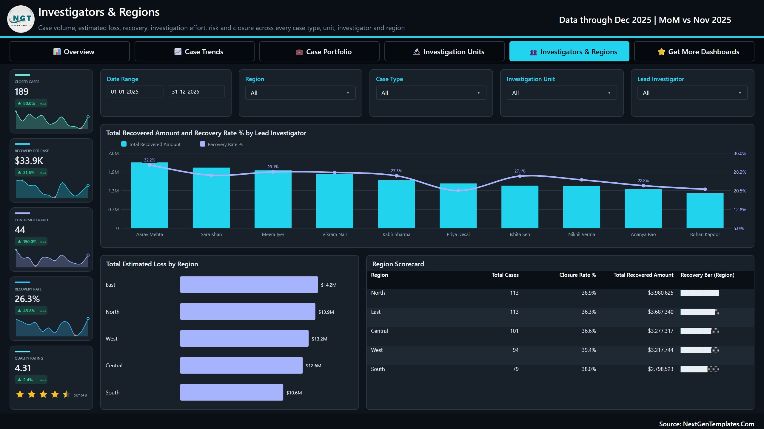Click Nikhil Verma's recovered amount bar
Image resolution: width=764 pixels, height=429 pixels.
coord(582,207)
